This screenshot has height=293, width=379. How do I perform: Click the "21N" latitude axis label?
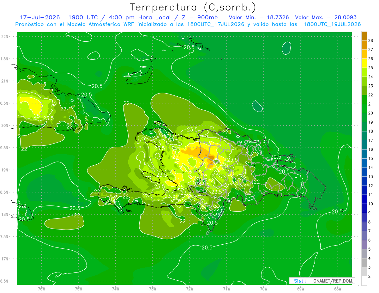[5, 81]
